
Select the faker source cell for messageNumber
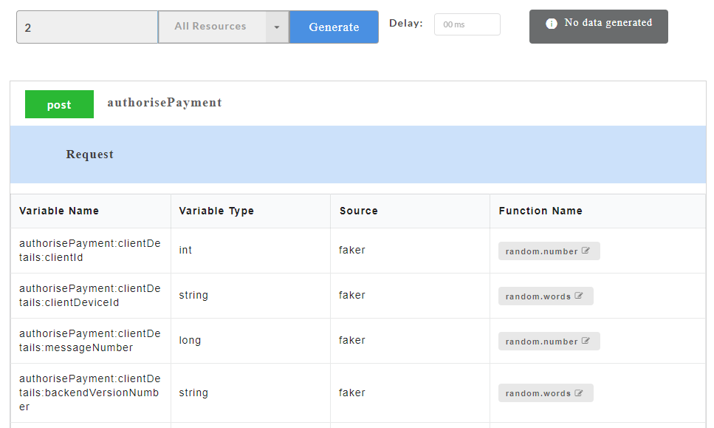tap(352, 341)
